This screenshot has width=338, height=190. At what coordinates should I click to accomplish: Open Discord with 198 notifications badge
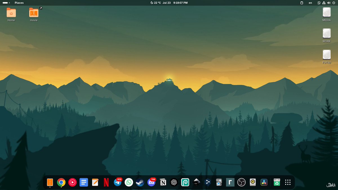pos(152,182)
